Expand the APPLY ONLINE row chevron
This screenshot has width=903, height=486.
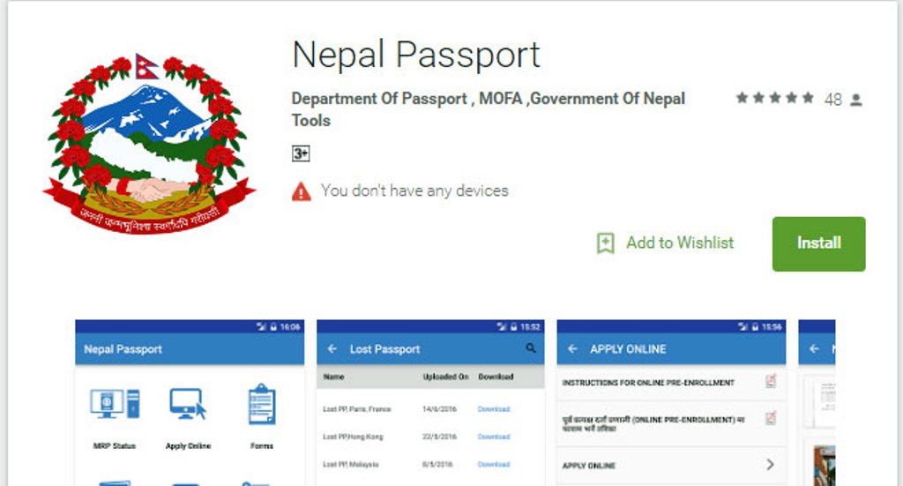(771, 464)
